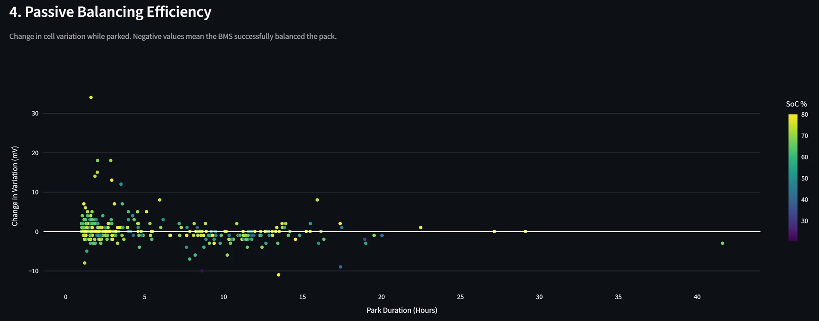Click the 80 label on the color scale

(x=804, y=115)
